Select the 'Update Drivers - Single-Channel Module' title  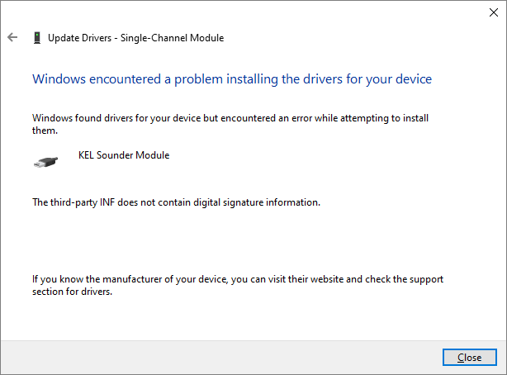[135, 38]
